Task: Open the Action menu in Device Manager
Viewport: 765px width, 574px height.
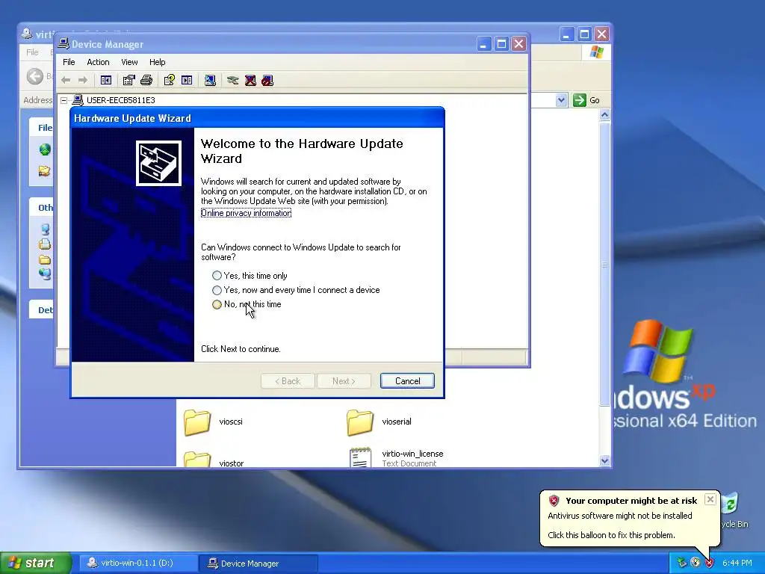Action: tap(98, 62)
